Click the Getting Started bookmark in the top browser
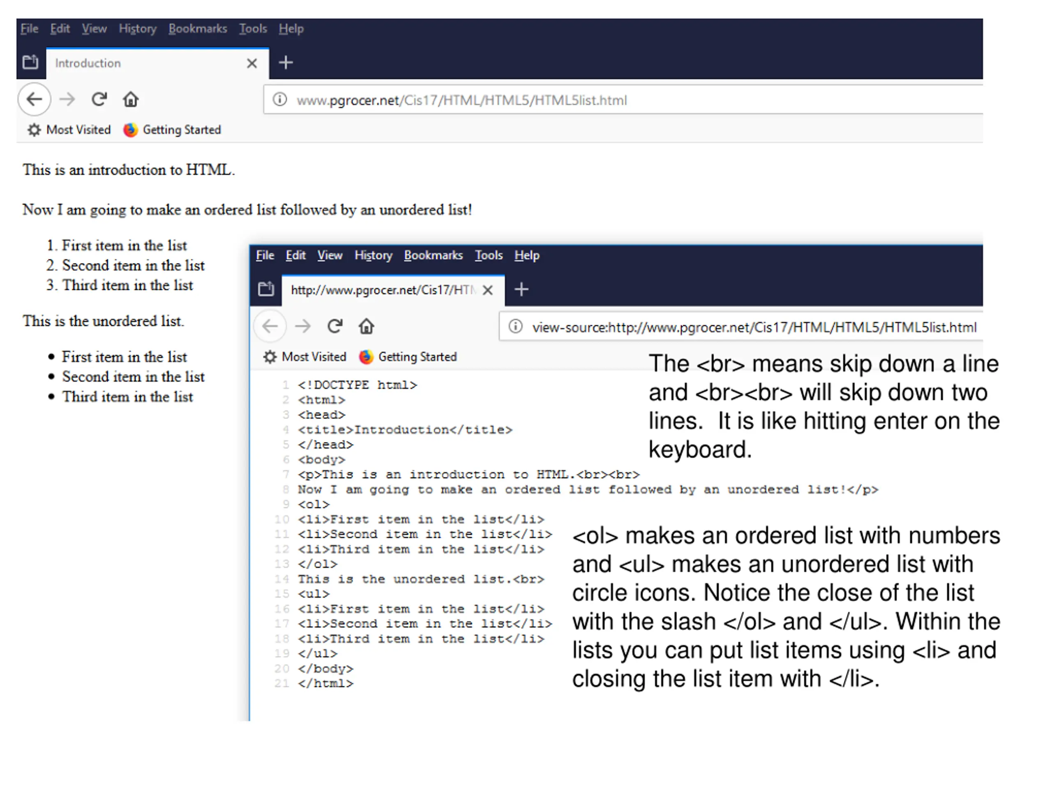Screen dimensions: 1052x789 click(x=172, y=130)
